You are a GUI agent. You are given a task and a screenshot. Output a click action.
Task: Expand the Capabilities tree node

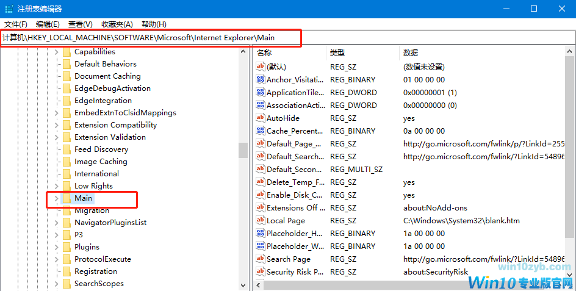[x=57, y=52]
